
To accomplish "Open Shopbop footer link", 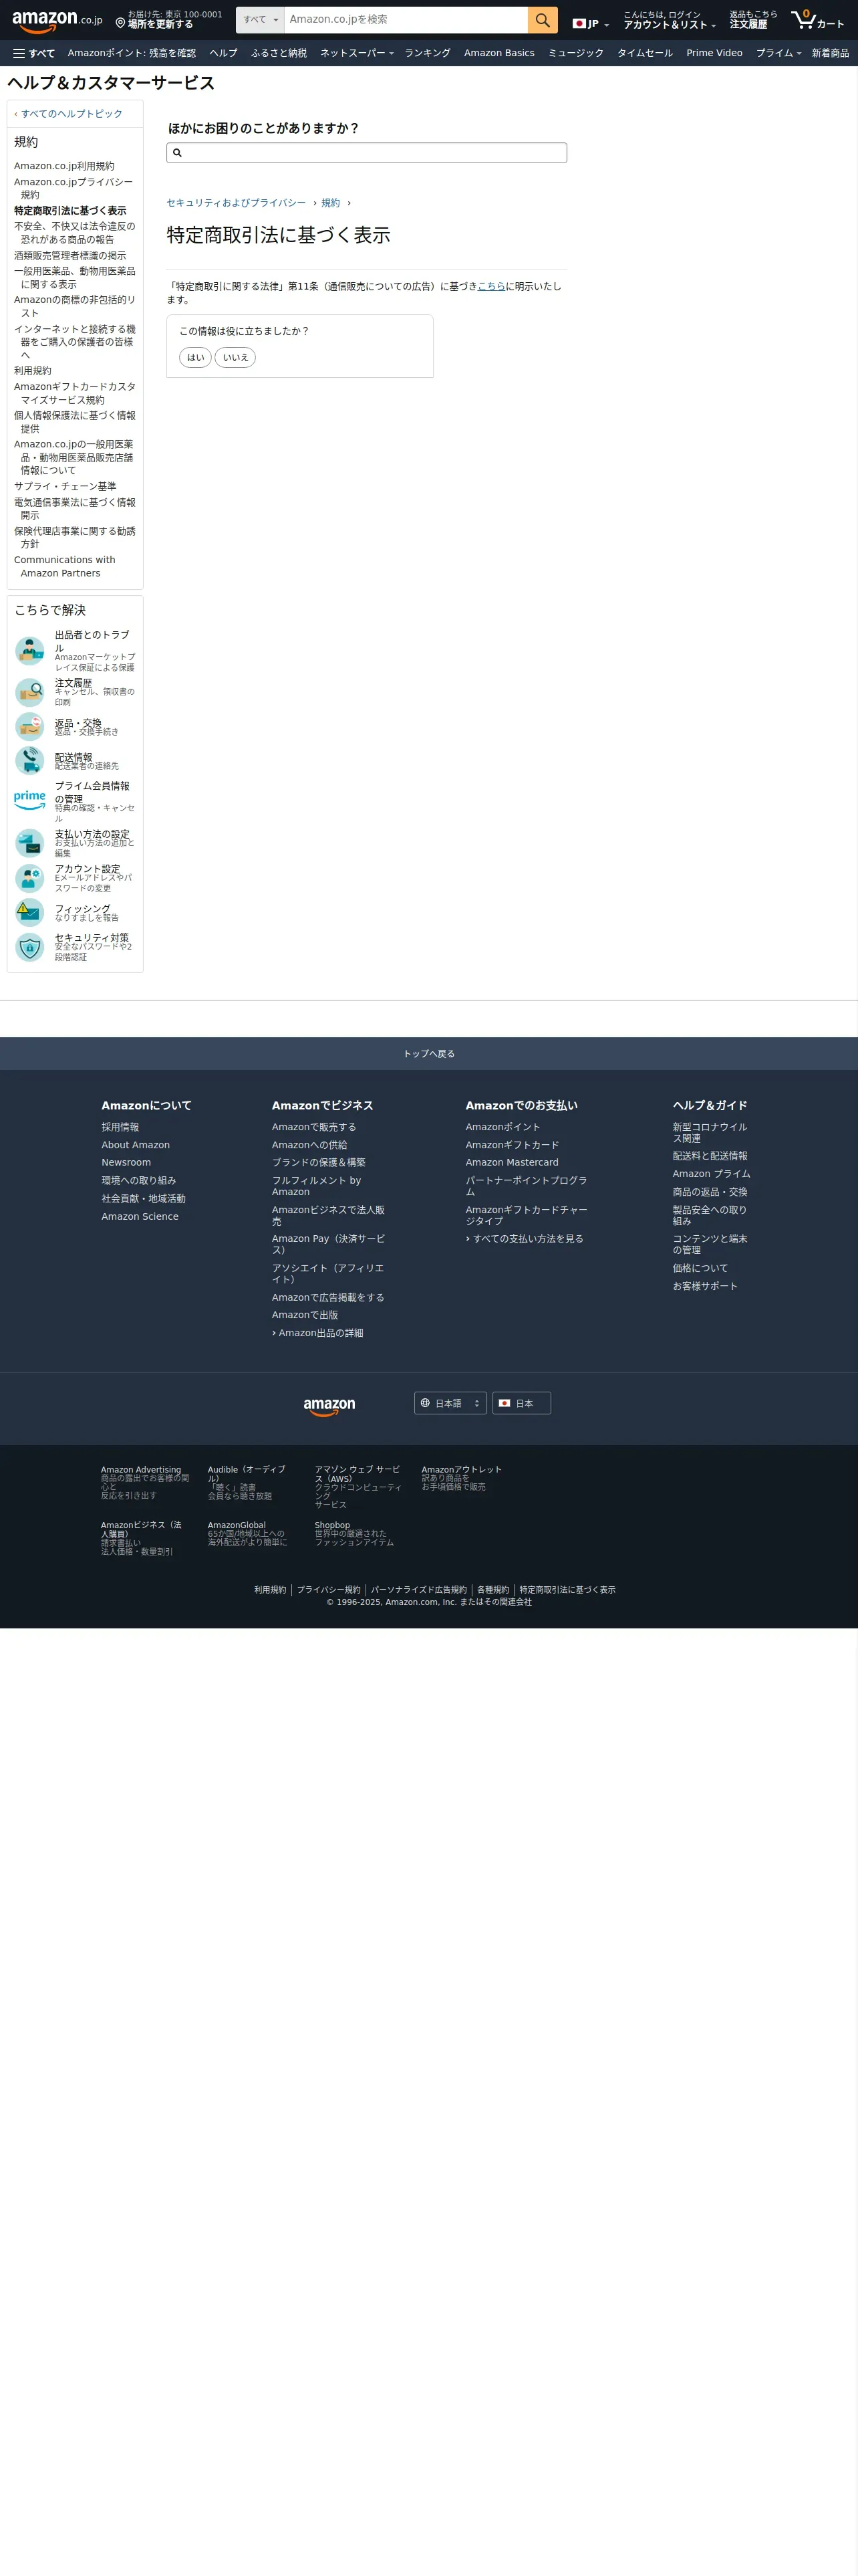I will pos(333,1525).
